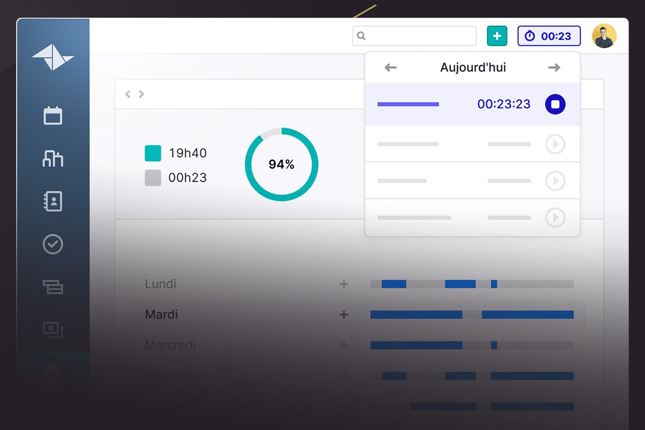Click the left chevron above the chart
The width and height of the screenshot is (645, 430).
coord(128,94)
